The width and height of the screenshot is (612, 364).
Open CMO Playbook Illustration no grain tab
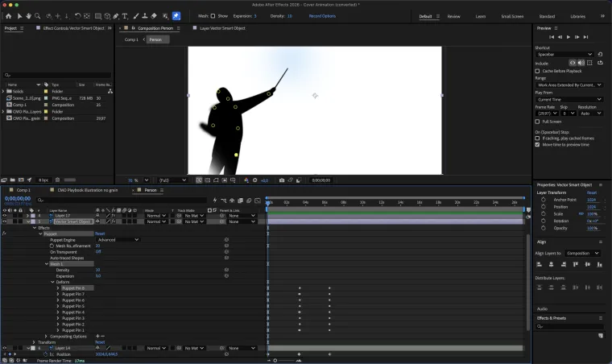coord(88,190)
